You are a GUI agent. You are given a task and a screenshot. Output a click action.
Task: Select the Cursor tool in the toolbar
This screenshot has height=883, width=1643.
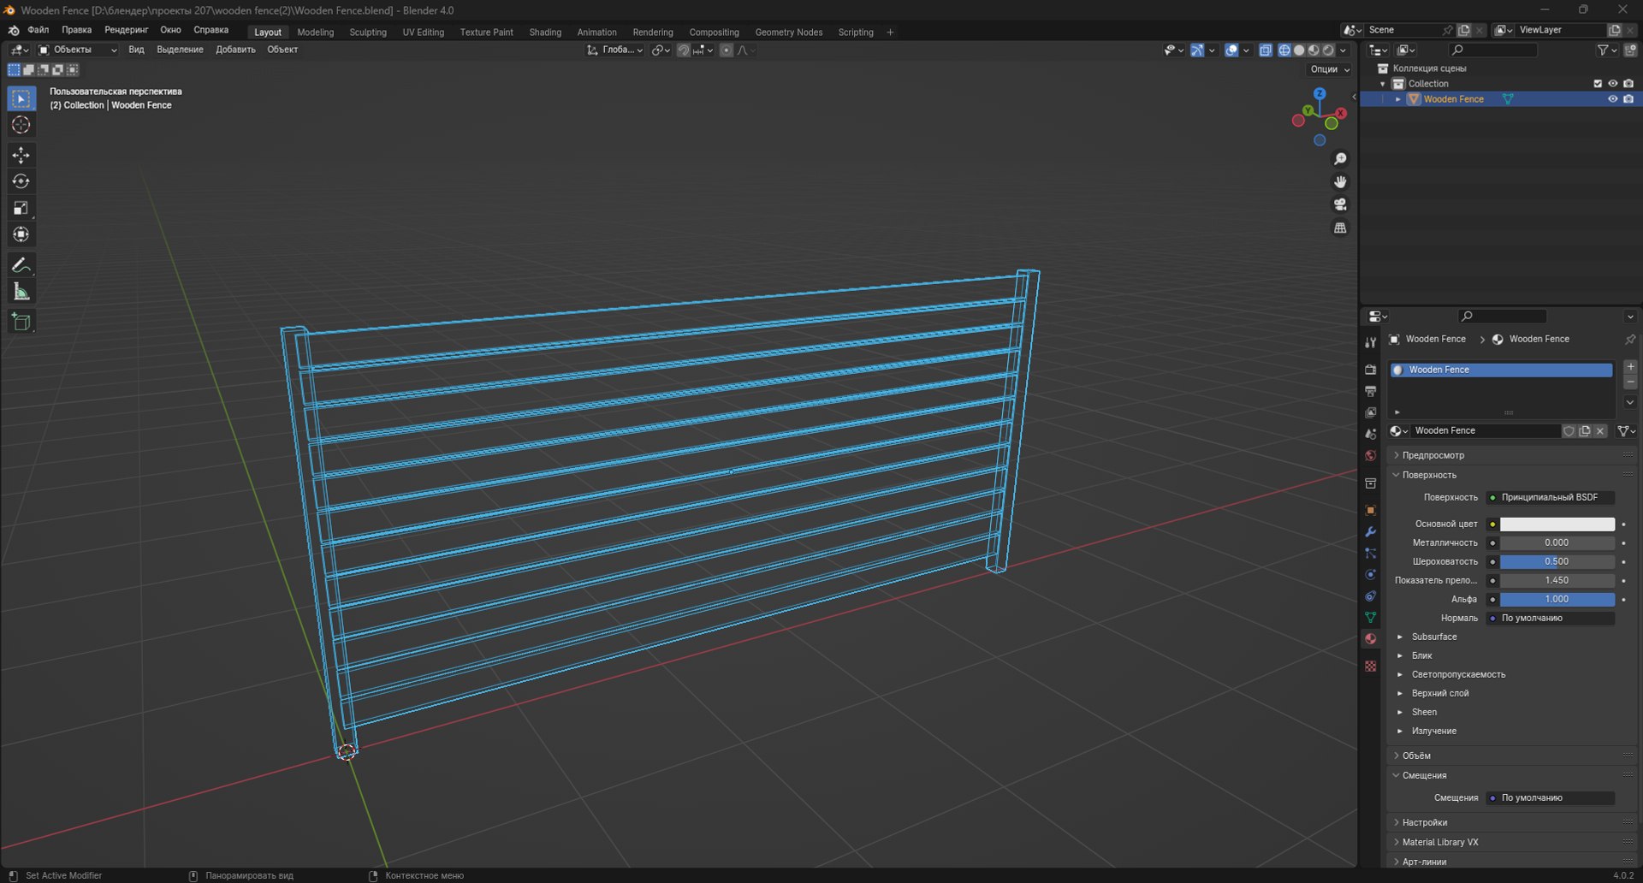[x=21, y=125]
